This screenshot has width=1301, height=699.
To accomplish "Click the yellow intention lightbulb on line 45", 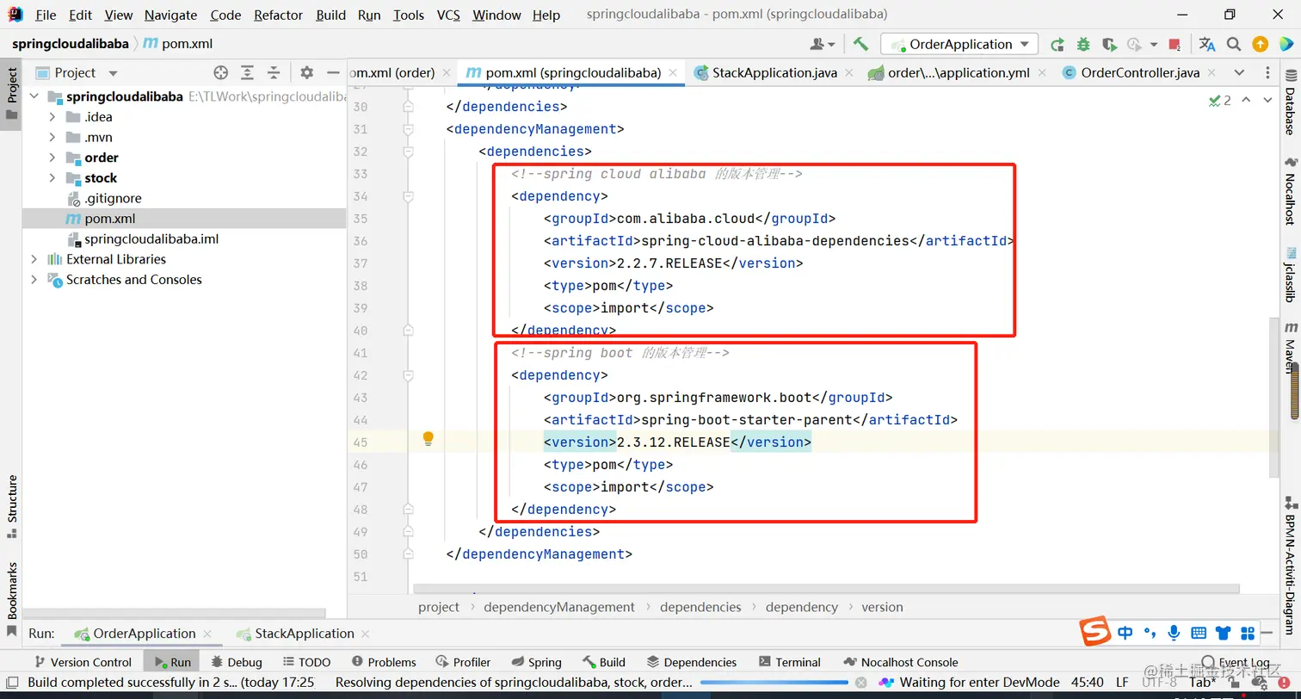I will (x=428, y=439).
